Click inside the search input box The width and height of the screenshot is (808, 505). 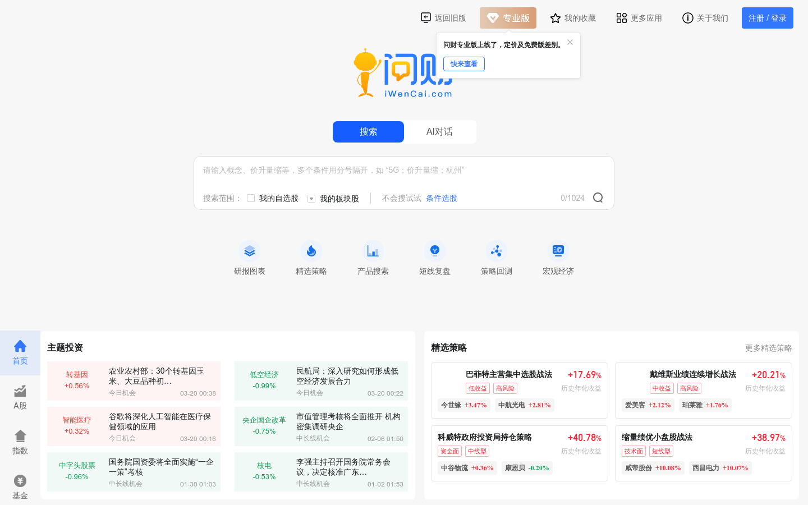tap(404, 170)
